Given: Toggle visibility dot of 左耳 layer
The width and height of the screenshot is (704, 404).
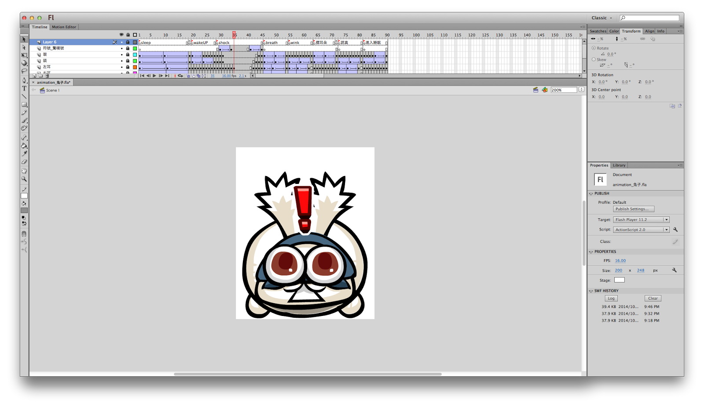Looking at the screenshot, I should pos(121,67).
